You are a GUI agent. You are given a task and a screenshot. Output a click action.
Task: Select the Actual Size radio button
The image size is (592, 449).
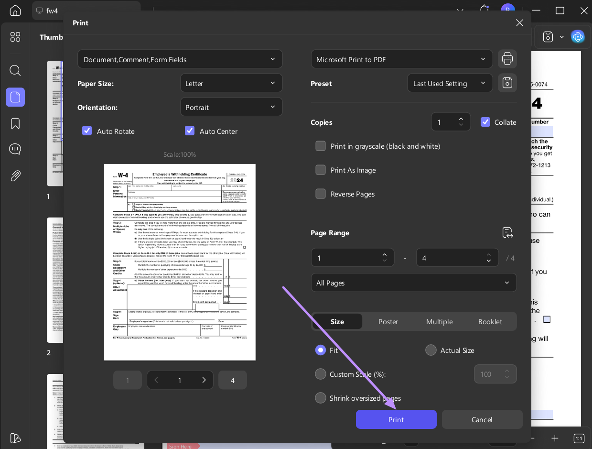(x=431, y=350)
